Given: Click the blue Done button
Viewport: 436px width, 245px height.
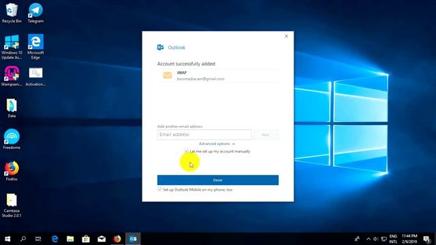Looking at the screenshot, I should click(218, 180).
